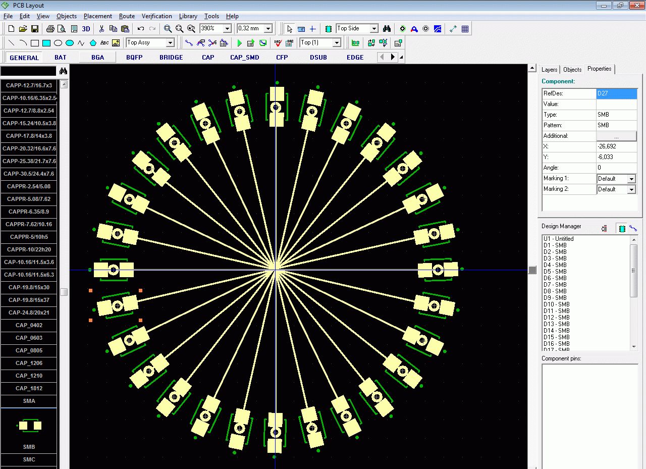Pick the arc drawing tool
Image resolution: width=646 pixels, height=469 pixels.
coord(23,43)
